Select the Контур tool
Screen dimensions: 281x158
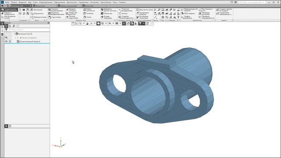123,14
